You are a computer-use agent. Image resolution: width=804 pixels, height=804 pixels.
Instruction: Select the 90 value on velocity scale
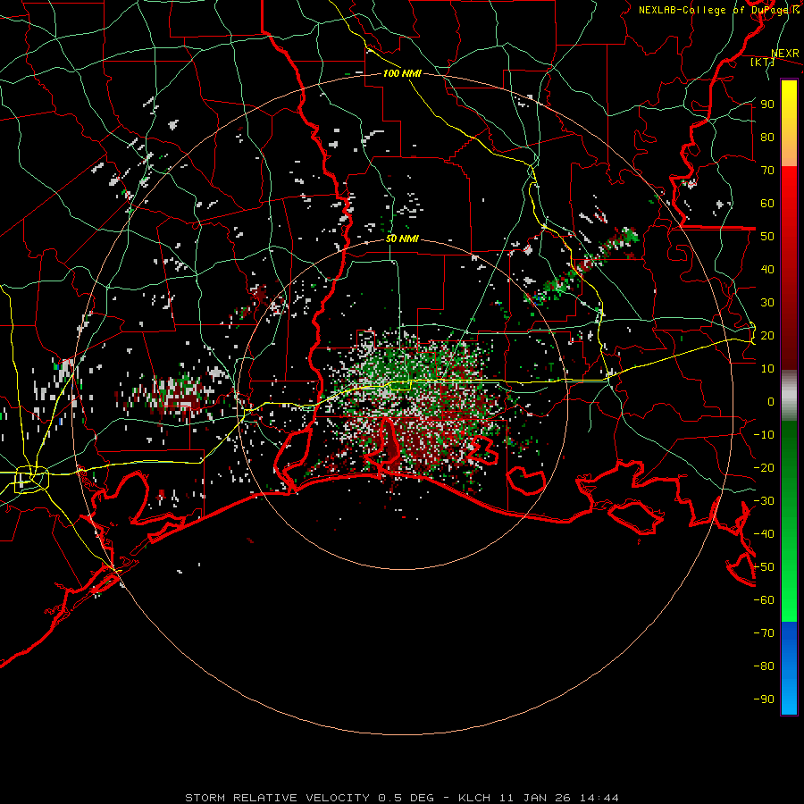pos(767,105)
